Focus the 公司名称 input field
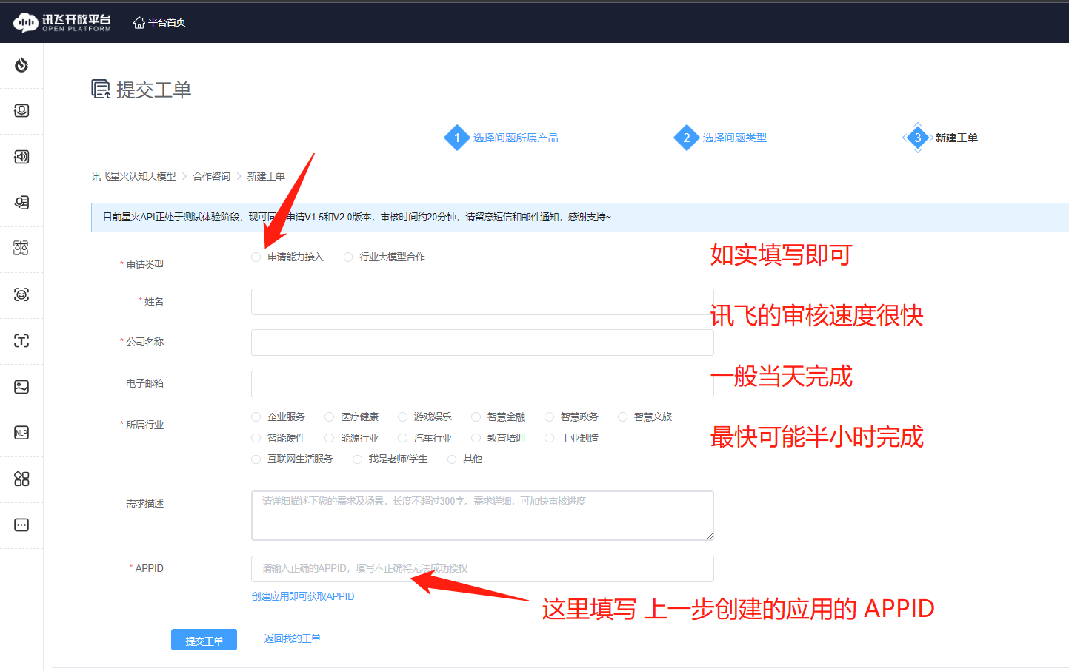Screen dimensions: 1069x671 point(482,343)
